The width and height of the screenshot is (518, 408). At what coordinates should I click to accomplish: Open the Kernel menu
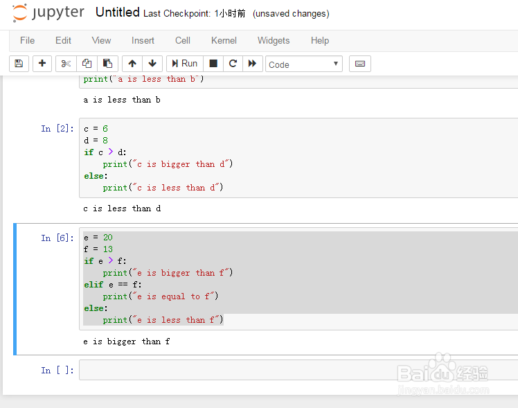click(x=224, y=40)
